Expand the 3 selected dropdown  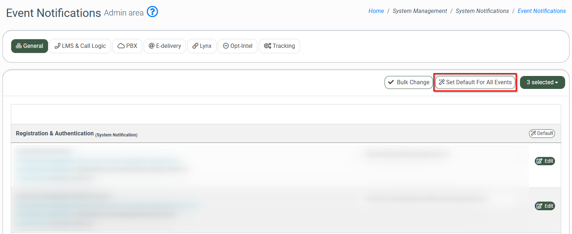[542, 82]
